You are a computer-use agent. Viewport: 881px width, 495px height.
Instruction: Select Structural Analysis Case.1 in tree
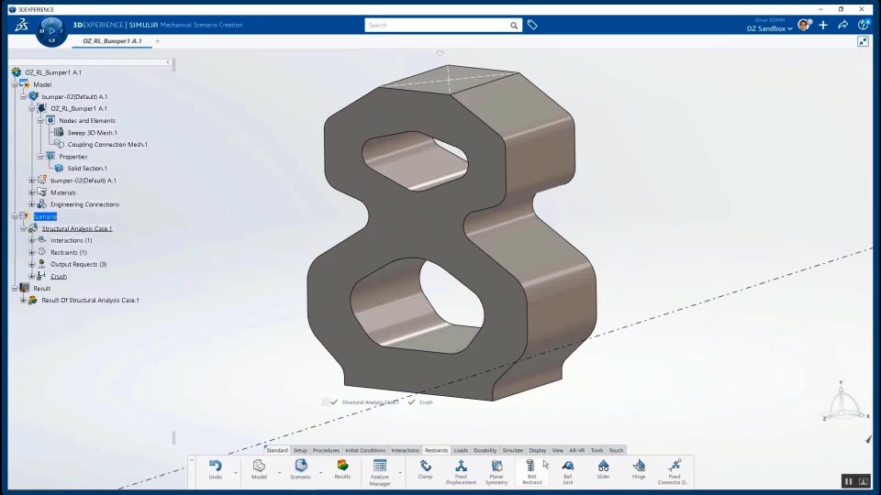tap(77, 228)
